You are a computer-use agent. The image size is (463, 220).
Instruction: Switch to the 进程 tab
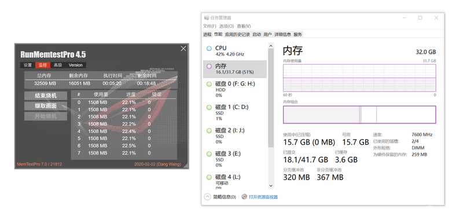[207, 35]
